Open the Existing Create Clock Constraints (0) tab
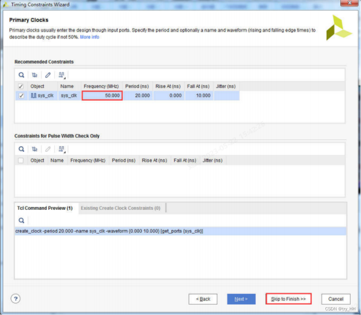Image resolution: width=361 pixels, height=315 pixels. [120, 208]
